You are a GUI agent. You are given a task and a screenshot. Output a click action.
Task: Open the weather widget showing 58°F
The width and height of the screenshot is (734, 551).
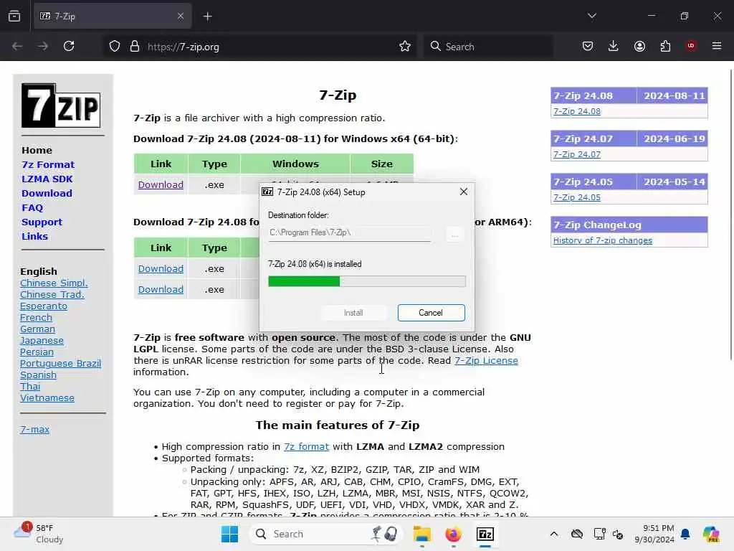point(39,533)
